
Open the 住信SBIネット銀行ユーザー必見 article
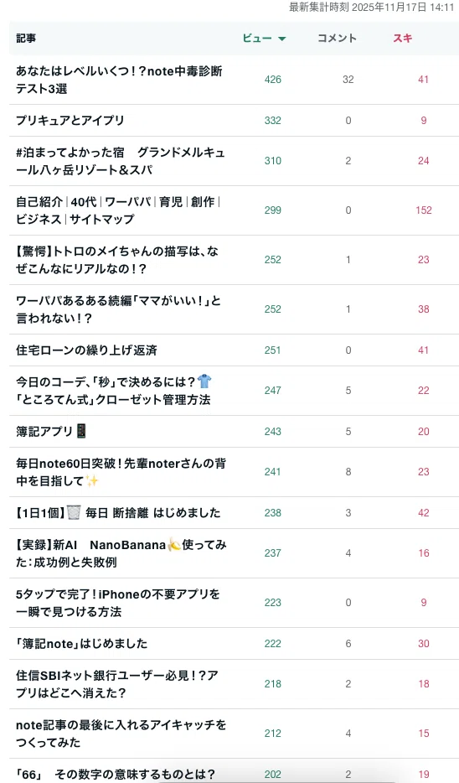coord(117,684)
